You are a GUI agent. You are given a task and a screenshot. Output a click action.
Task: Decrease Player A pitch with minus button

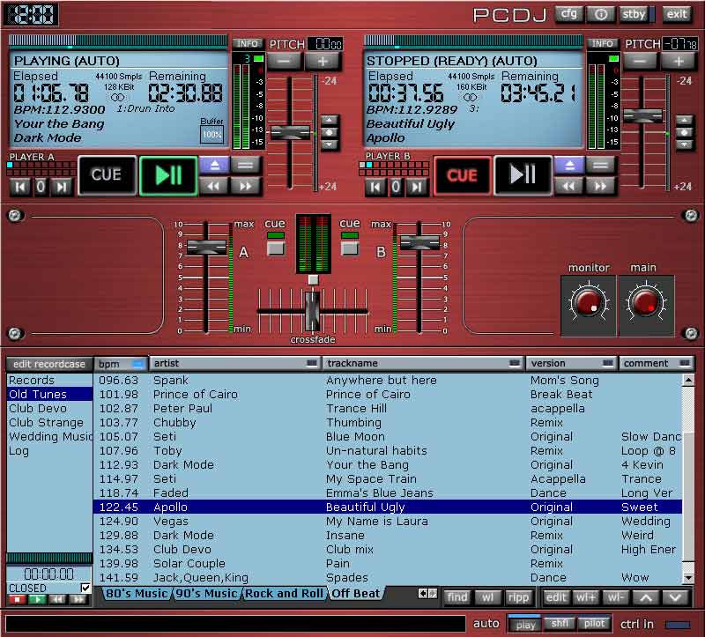pos(284,61)
